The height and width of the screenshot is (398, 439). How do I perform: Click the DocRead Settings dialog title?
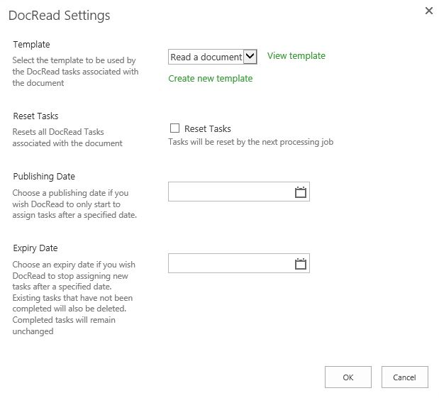click(59, 15)
